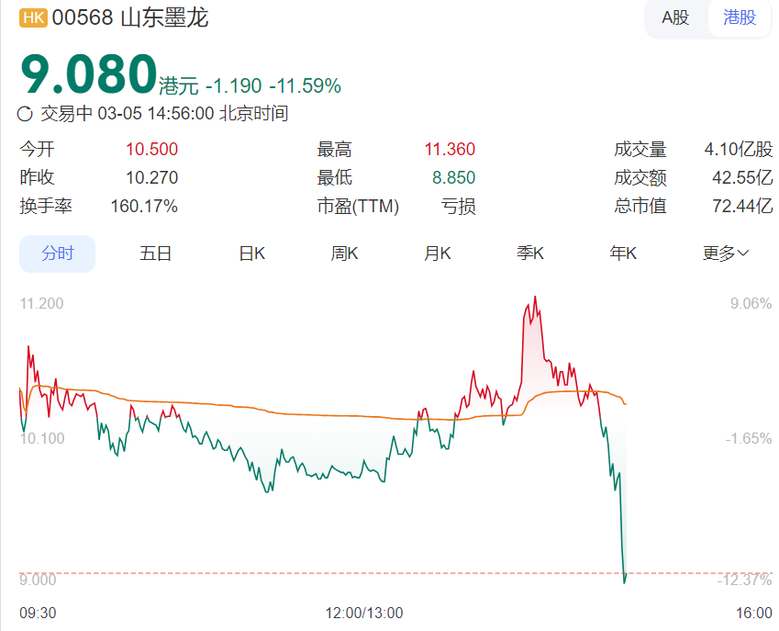Click the red dashed line near 9.000

[x=367, y=573]
